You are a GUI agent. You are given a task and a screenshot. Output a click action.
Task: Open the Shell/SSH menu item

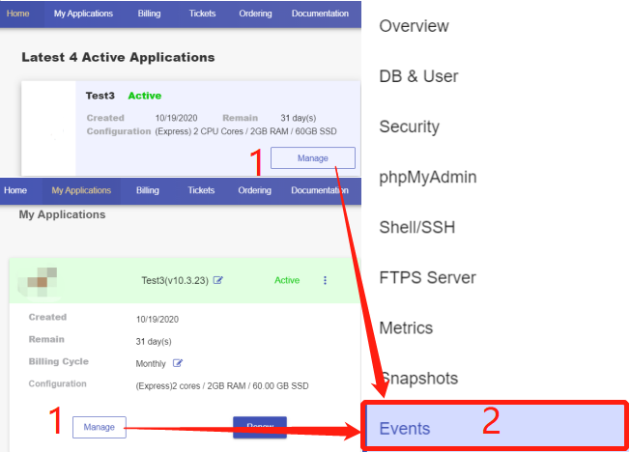tap(416, 227)
